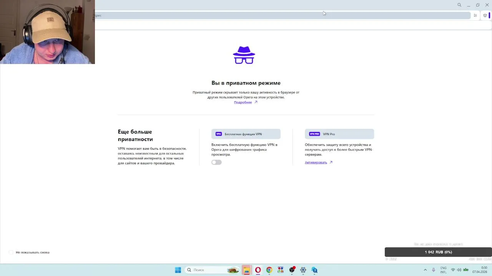Open Google Chrome from the taskbar
The image size is (492, 276).
click(269, 270)
